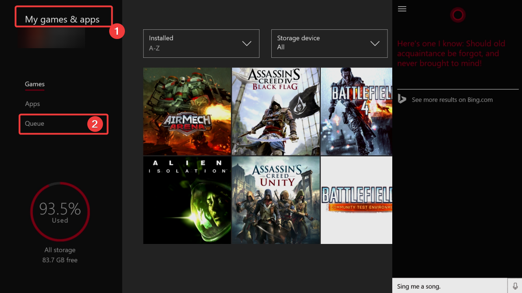Click Cortana's 'Here's one I know' response
The height and width of the screenshot is (293, 522).
click(x=451, y=53)
